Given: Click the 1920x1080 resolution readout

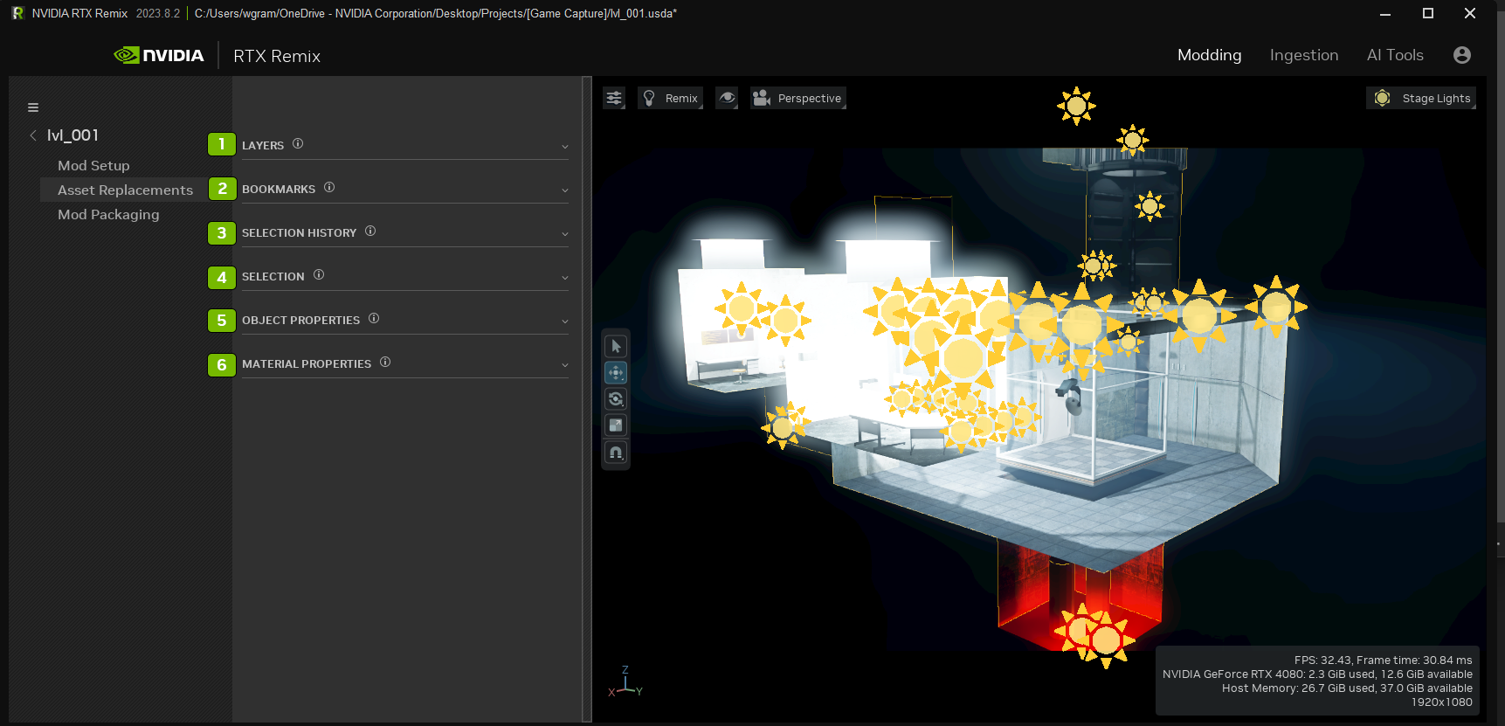Looking at the screenshot, I should [x=1441, y=702].
